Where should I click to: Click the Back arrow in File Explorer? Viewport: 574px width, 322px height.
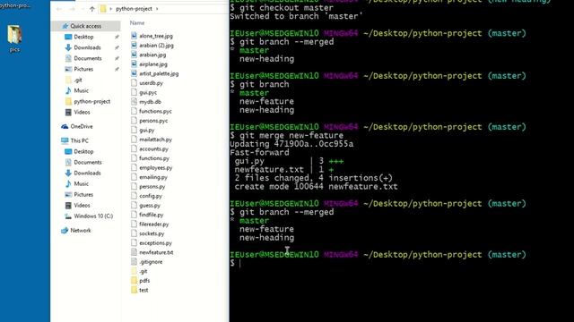pos(59,9)
